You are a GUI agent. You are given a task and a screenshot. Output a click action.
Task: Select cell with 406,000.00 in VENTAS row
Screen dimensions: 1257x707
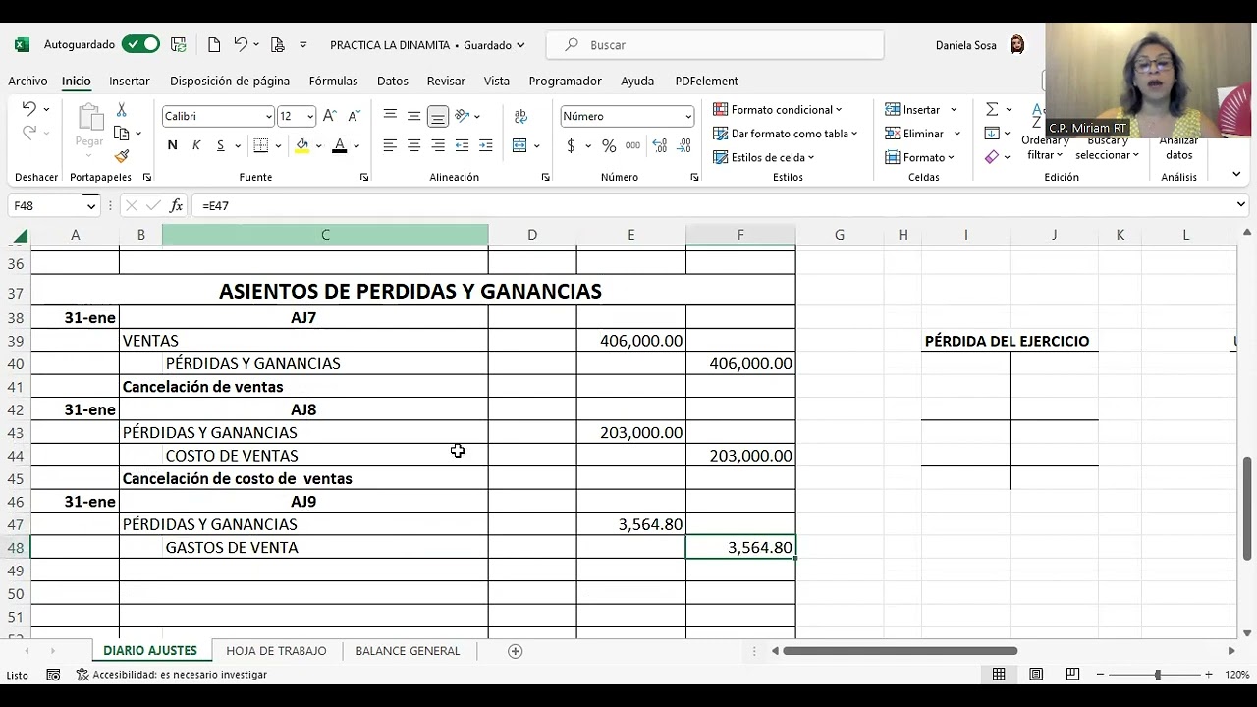631,341
